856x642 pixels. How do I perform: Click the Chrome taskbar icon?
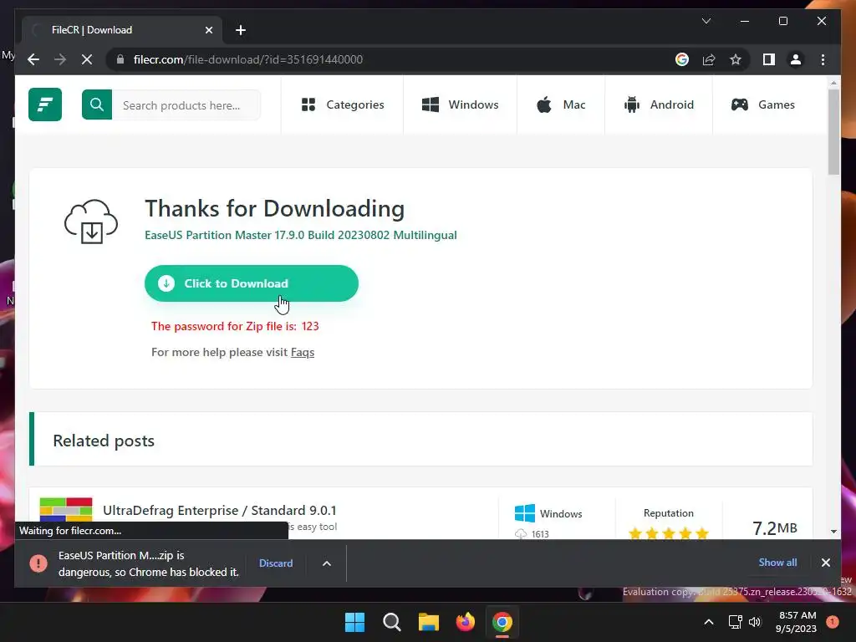tap(502, 622)
